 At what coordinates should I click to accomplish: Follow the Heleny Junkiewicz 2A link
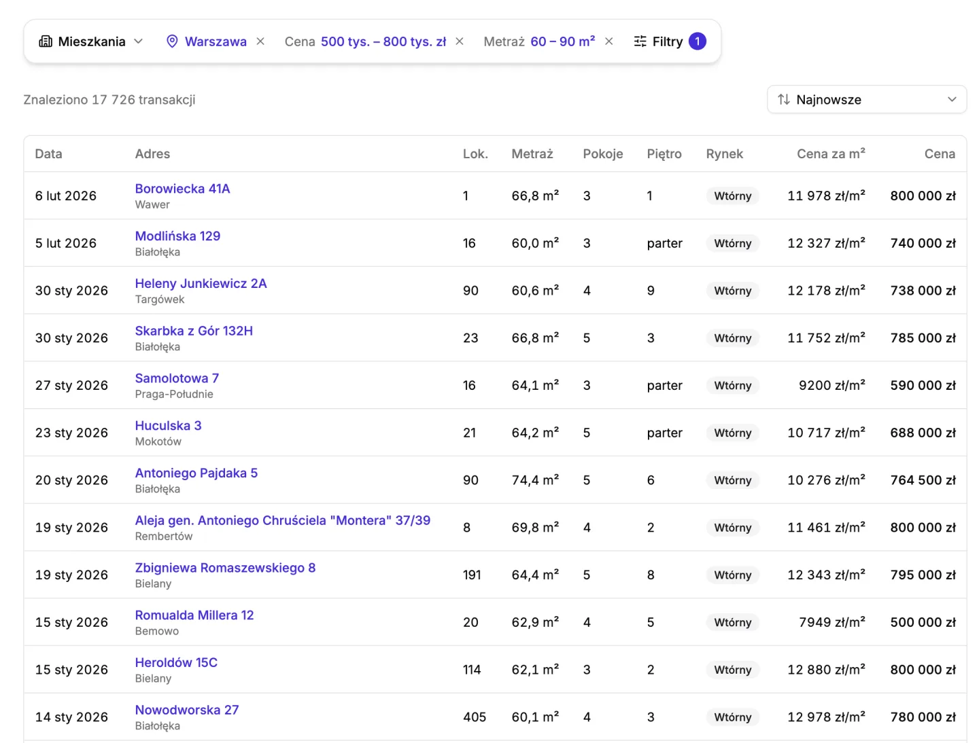[x=201, y=284]
